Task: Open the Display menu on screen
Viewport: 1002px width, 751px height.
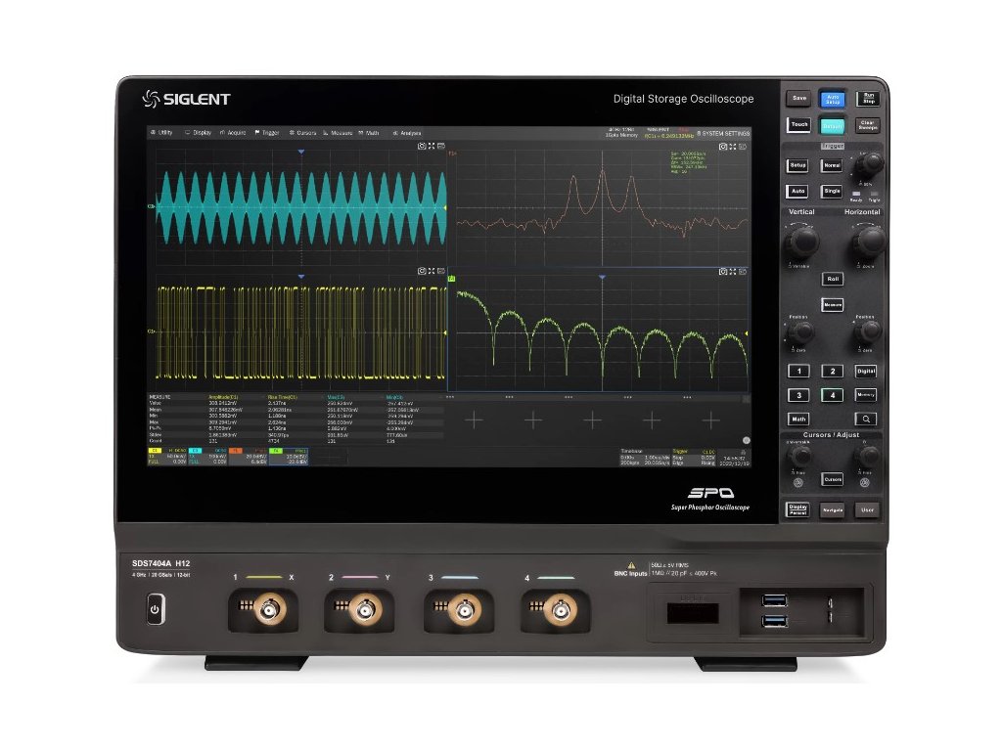Action: [198, 133]
